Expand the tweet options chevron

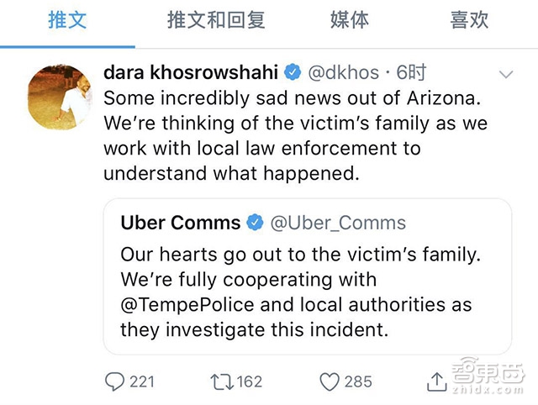(x=506, y=75)
